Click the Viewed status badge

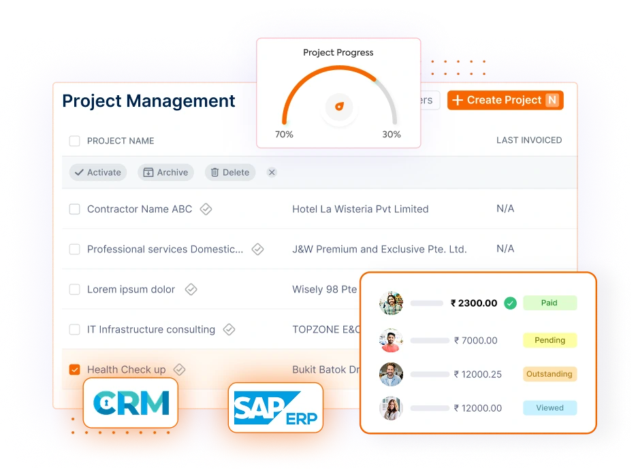click(550, 408)
